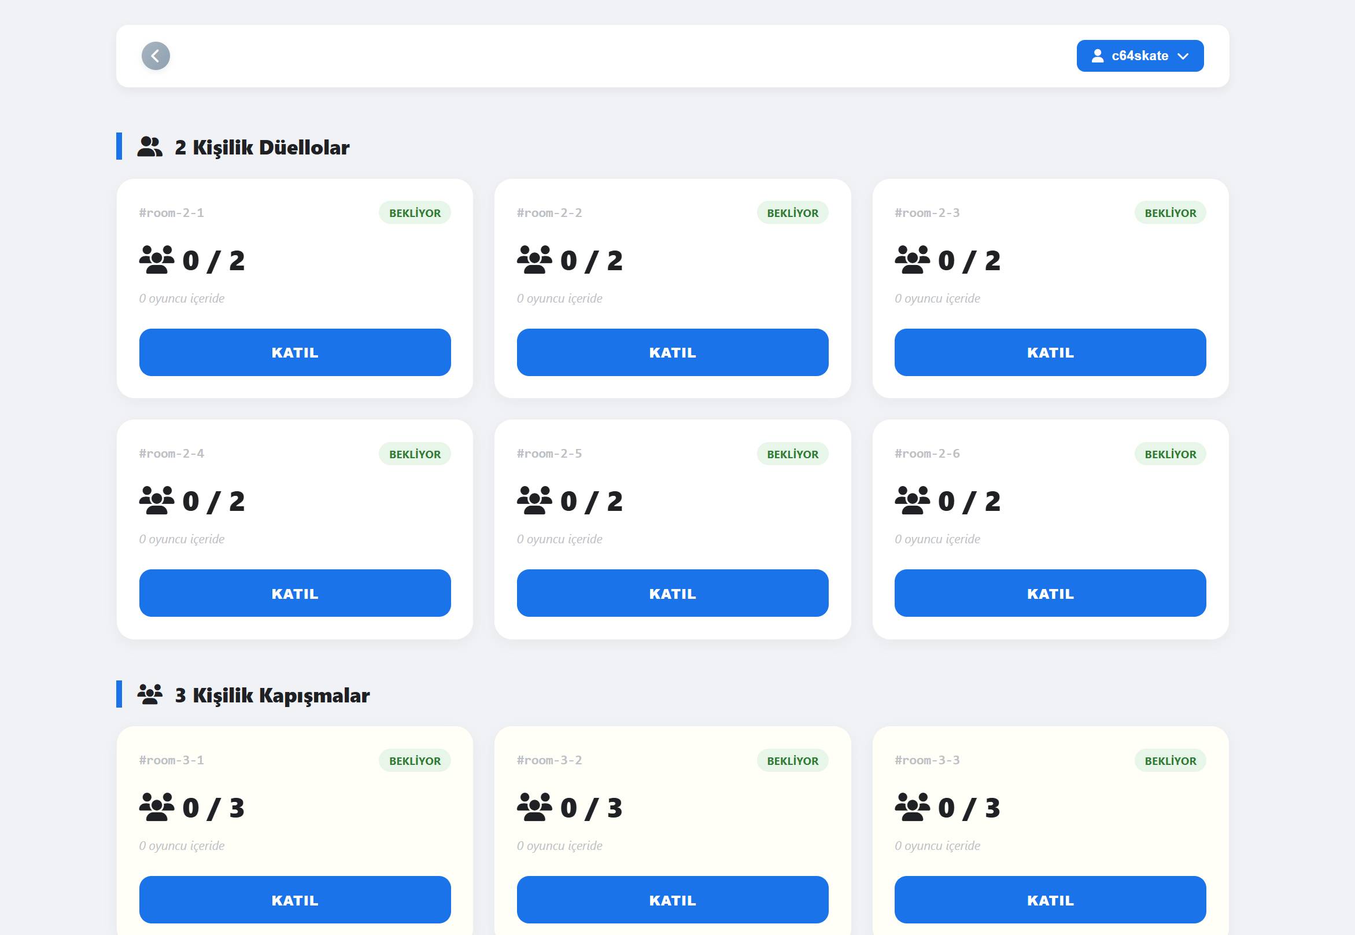This screenshot has width=1355, height=935.
Task: Click the back arrow button
Action: pyautogui.click(x=156, y=56)
